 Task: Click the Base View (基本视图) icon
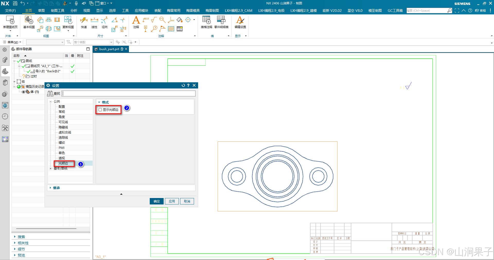(x=29, y=20)
